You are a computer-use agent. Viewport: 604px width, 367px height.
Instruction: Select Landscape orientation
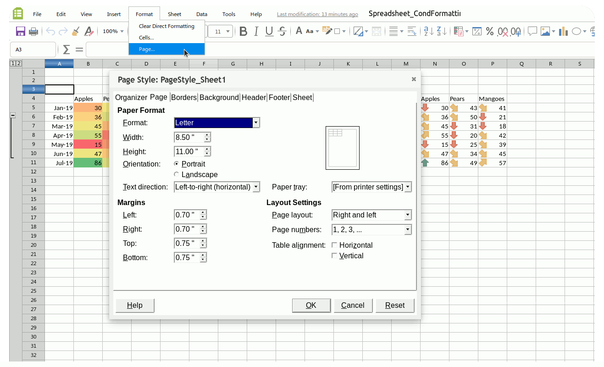[177, 174]
